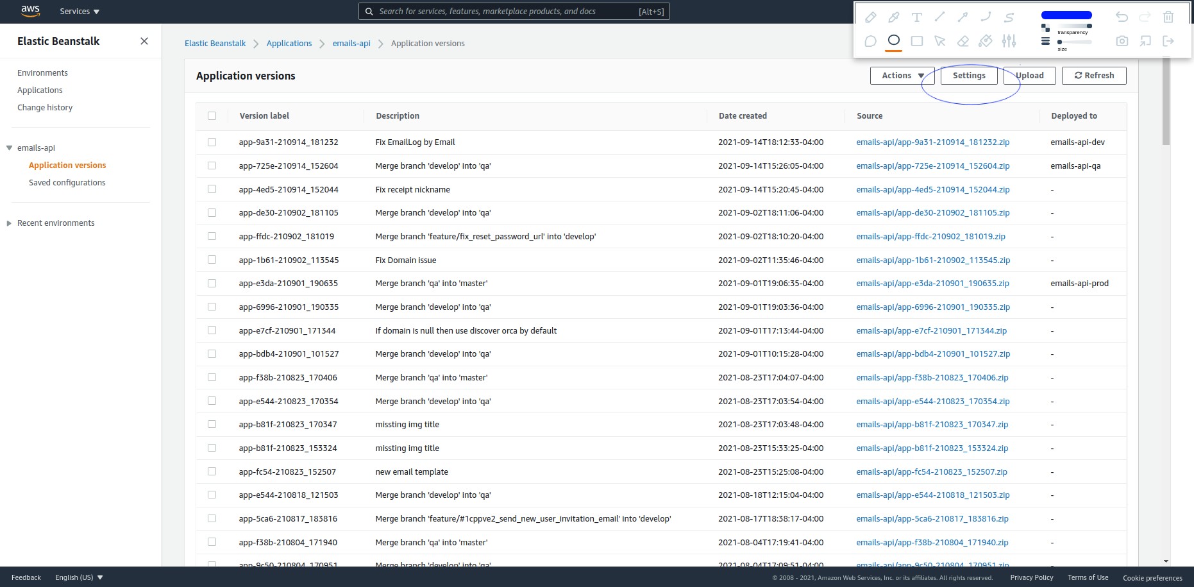Pick the blue annotation color swatch

[1066, 15]
